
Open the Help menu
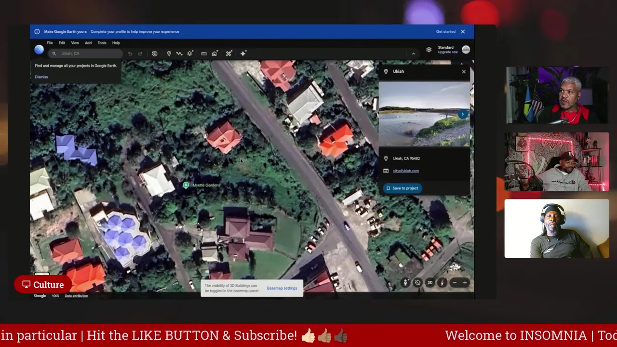116,43
